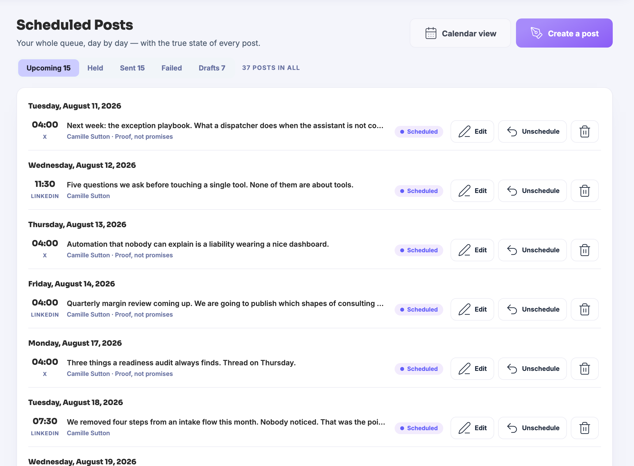The image size is (634, 466).
Task: Click the Wednesday, August 12, 2026 heading
Action: click(x=82, y=165)
